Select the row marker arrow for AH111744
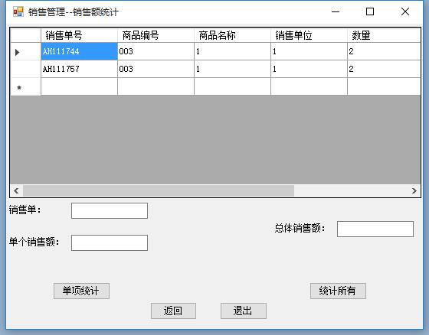This screenshot has width=429, height=335. tap(17, 52)
